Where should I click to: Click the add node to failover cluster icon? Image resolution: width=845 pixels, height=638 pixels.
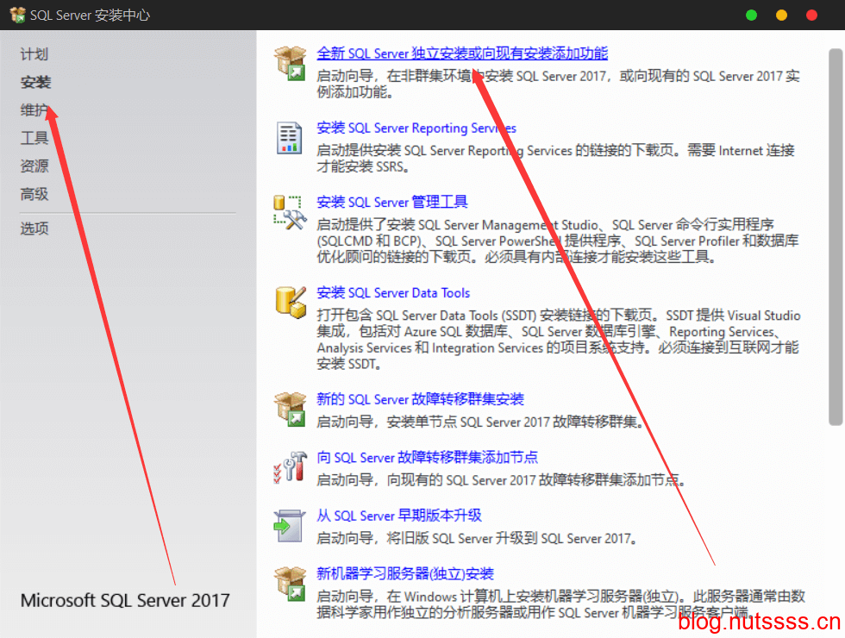pos(290,467)
